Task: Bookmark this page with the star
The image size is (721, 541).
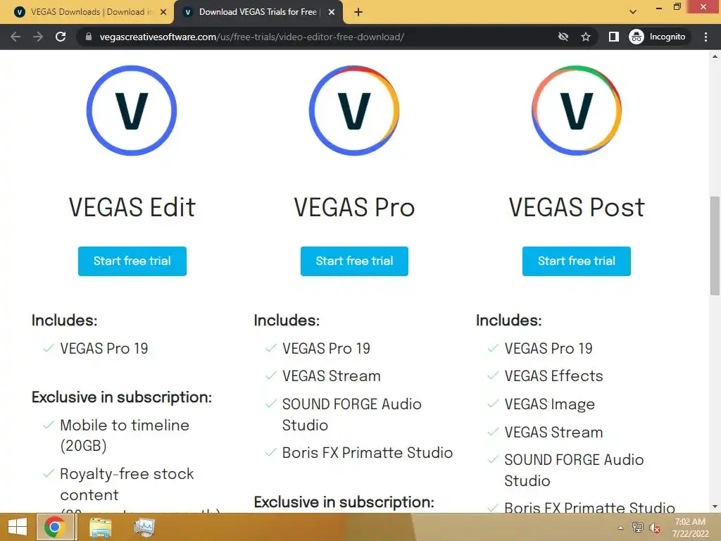Action: coord(585,37)
